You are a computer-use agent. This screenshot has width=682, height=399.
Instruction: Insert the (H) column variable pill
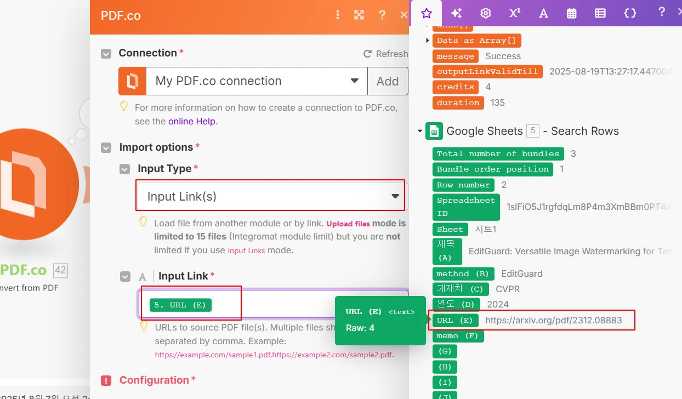445,367
